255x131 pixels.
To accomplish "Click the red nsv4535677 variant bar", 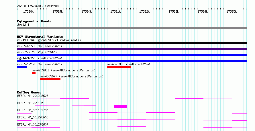I will [50, 79].
